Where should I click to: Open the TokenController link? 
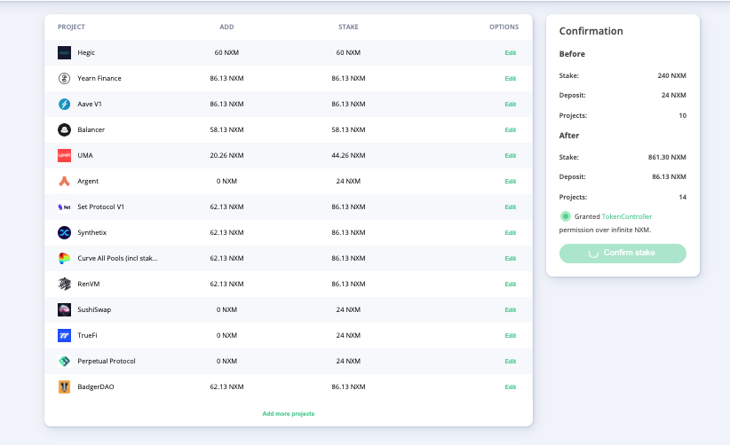(627, 216)
